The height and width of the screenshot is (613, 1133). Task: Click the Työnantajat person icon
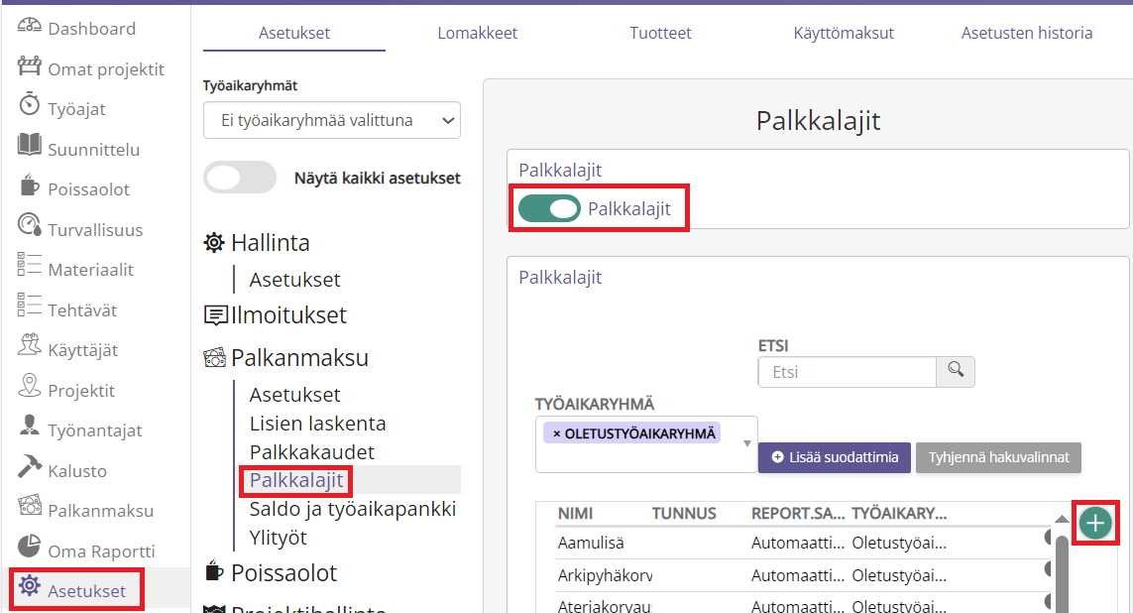tap(29, 426)
